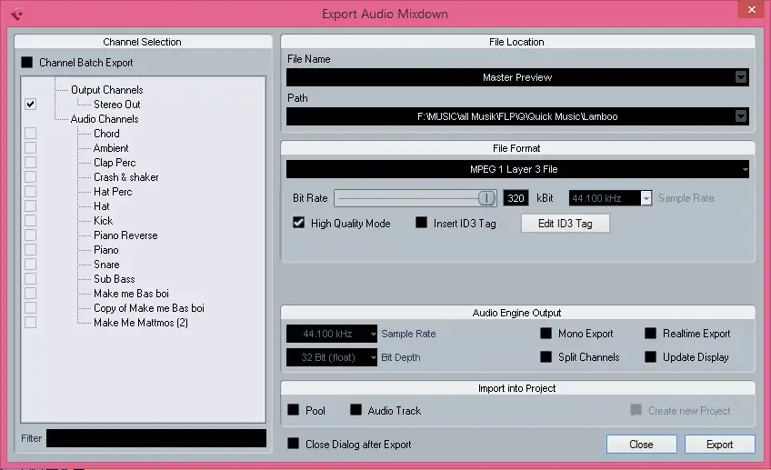Enable Pool import checkbox
The height and width of the screenshot is (470, 771).
coord(293,410)
